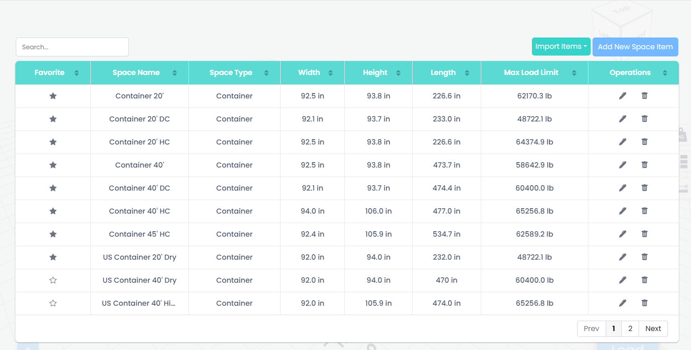
Task: Unfavorite Container 40' star
Action: click(x=53, y=165)
